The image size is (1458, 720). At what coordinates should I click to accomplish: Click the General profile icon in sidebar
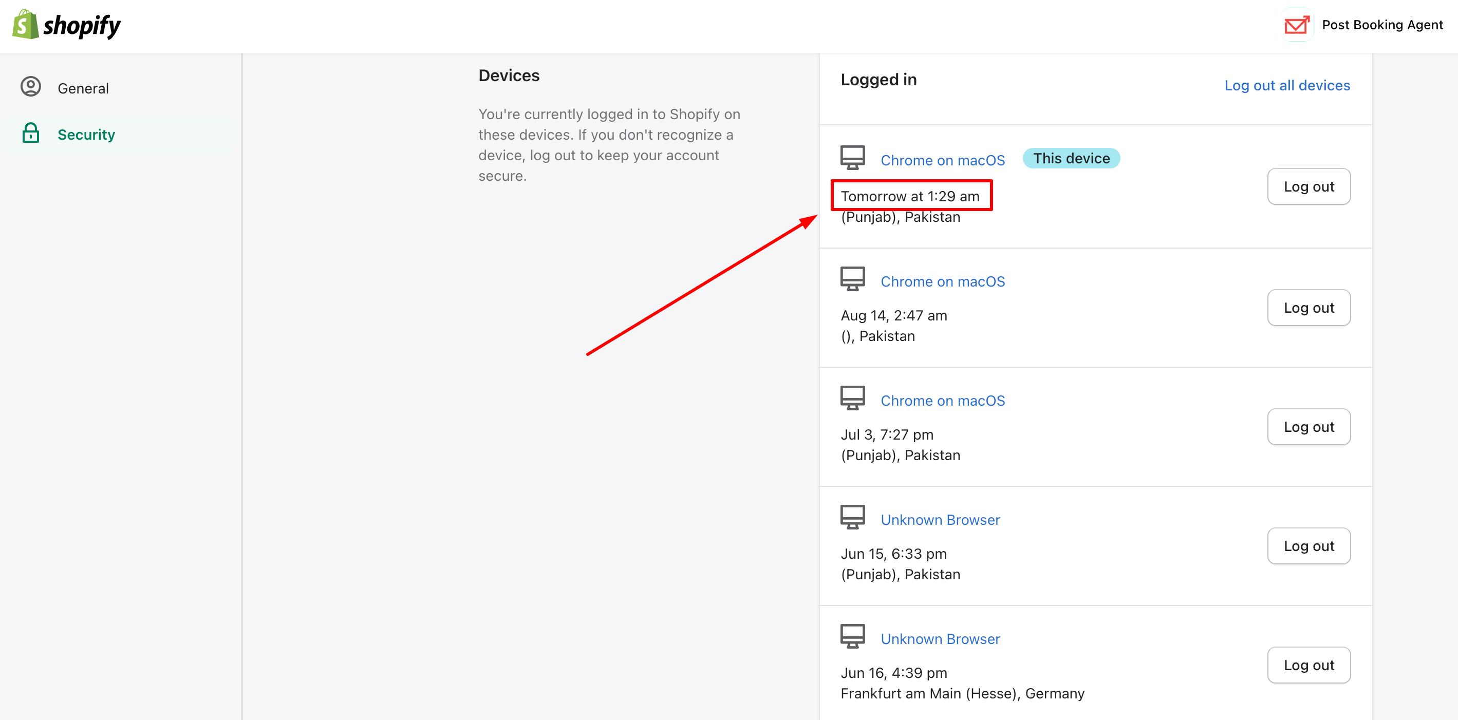30,87
